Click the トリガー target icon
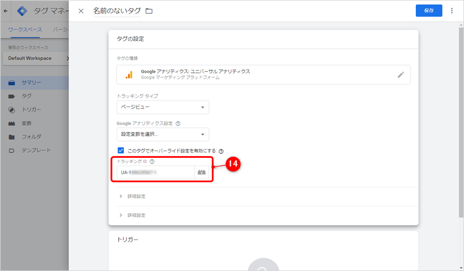This screenshot has height=271, width=464. coord(11,110)
